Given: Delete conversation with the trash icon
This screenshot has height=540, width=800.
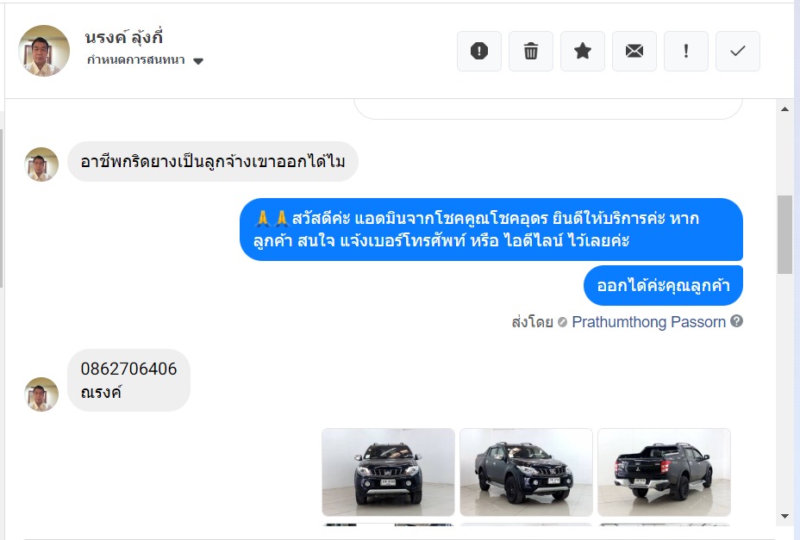Looking at the screenshot, I should (x=531, y=51).
